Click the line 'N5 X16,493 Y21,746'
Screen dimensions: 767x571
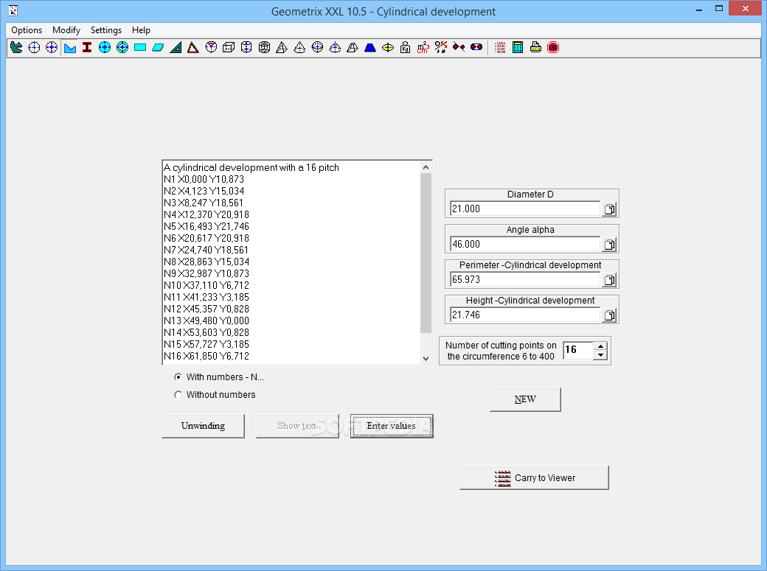tap(206, 226)
